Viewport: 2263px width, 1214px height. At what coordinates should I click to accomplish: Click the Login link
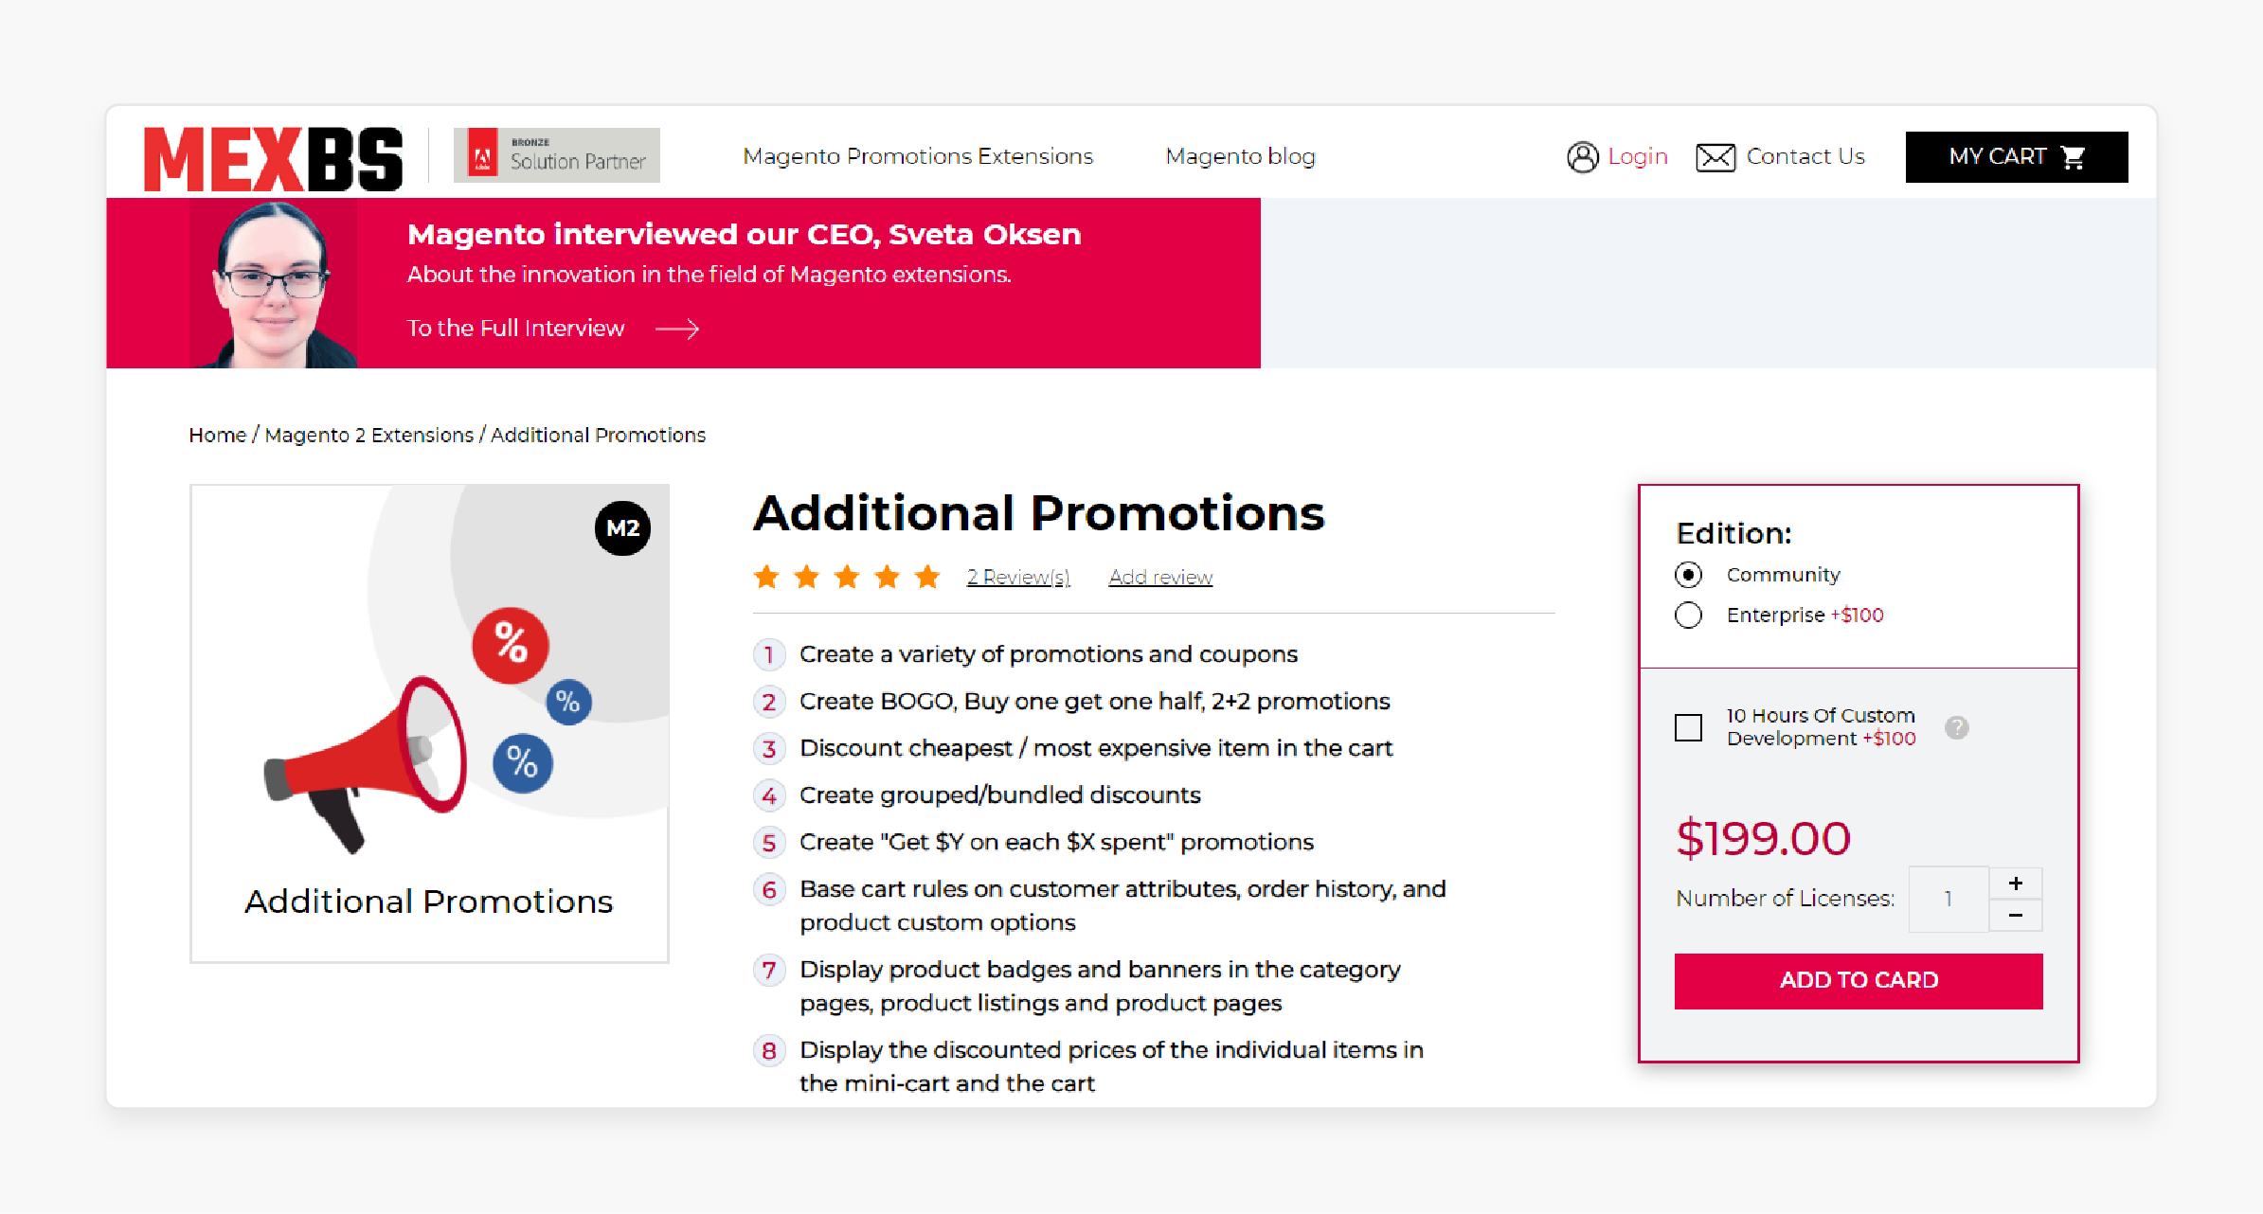(1638, 156)
